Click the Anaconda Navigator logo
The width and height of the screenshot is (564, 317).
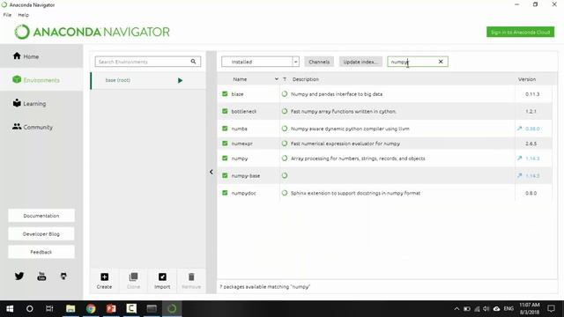pyautogui.click(x=92, y=32)
